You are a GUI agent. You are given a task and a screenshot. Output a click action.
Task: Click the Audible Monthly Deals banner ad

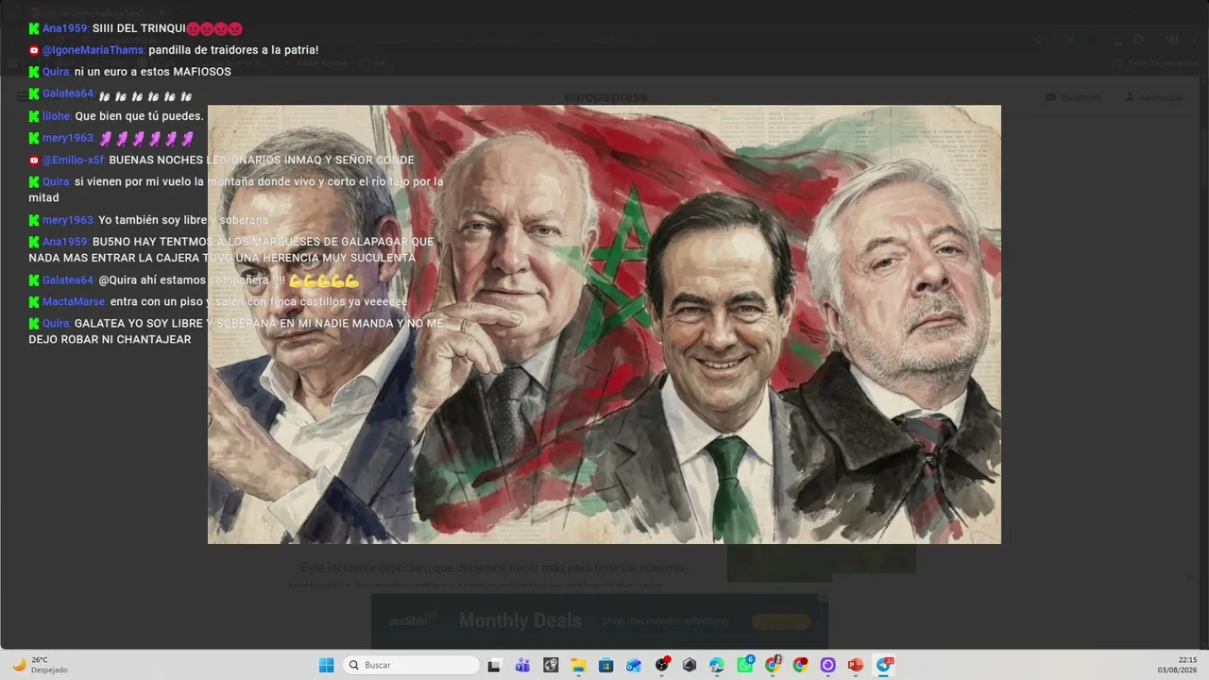coord(600,620)
